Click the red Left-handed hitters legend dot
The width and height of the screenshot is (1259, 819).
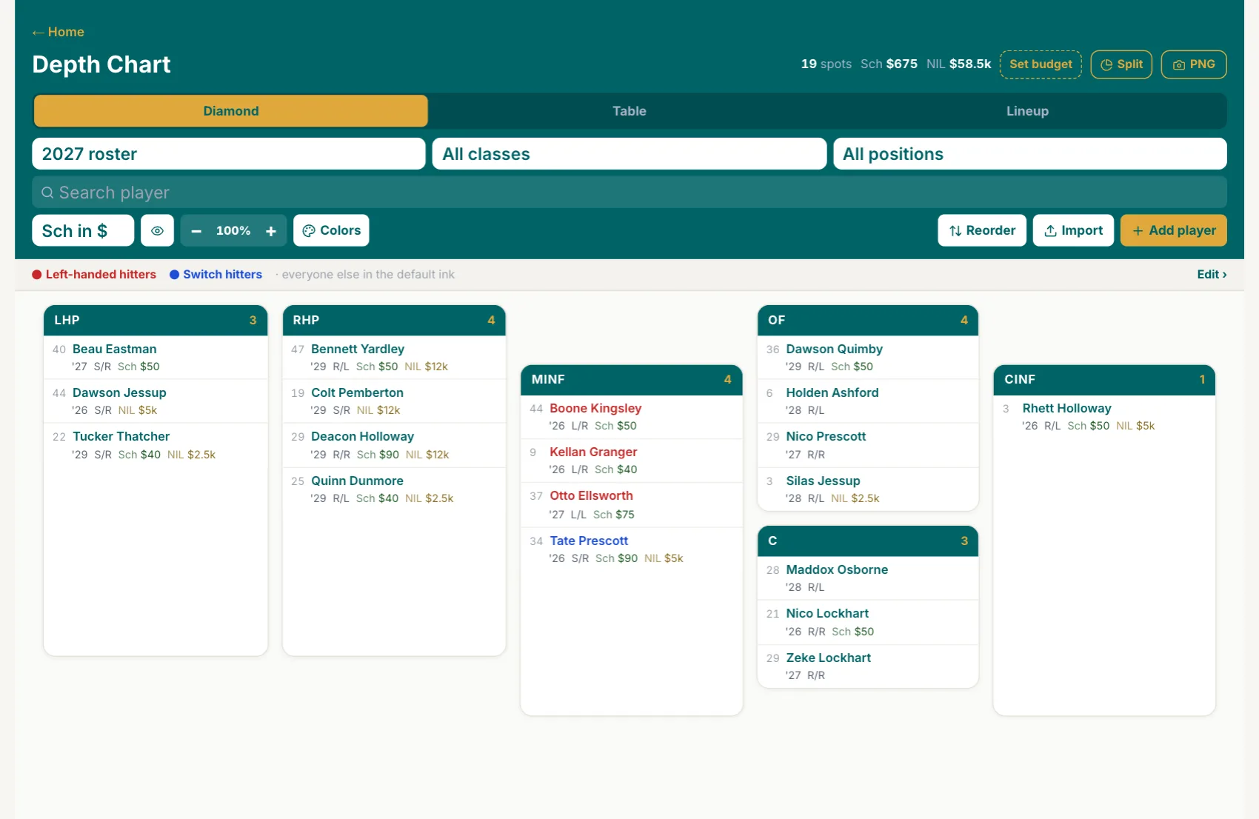(x=36, y=275)
